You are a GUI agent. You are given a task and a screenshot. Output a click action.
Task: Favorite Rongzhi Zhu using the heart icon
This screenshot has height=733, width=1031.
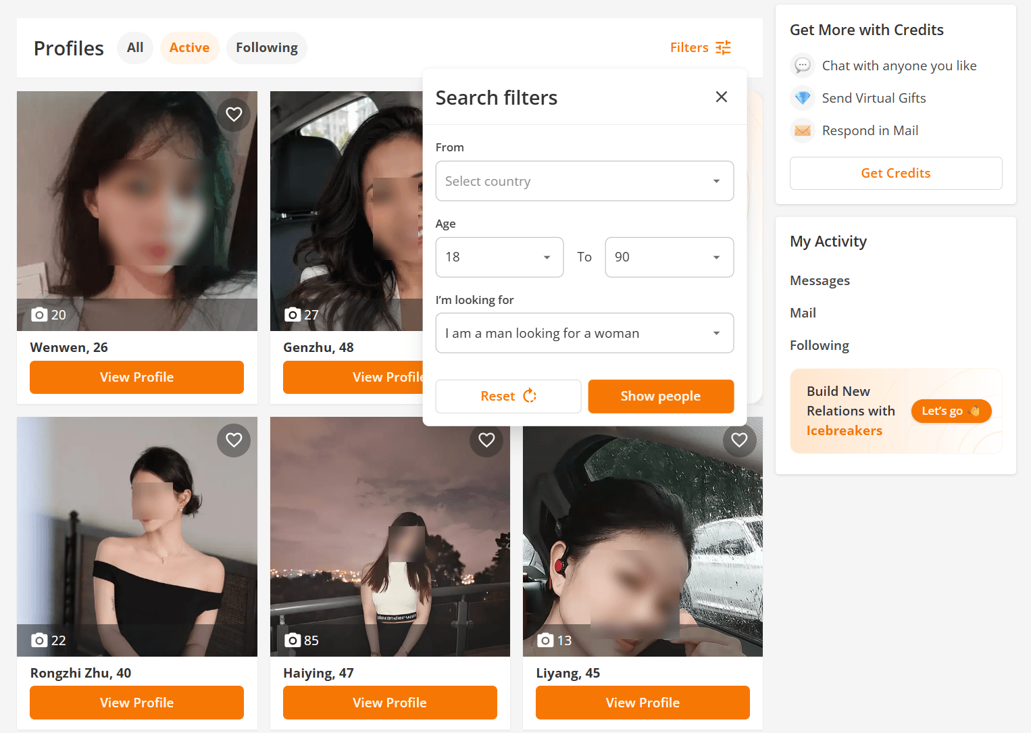coord(234,440)
